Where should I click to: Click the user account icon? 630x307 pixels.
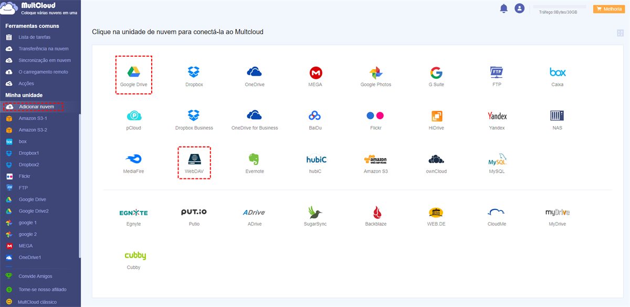click(x=519, y=8)
